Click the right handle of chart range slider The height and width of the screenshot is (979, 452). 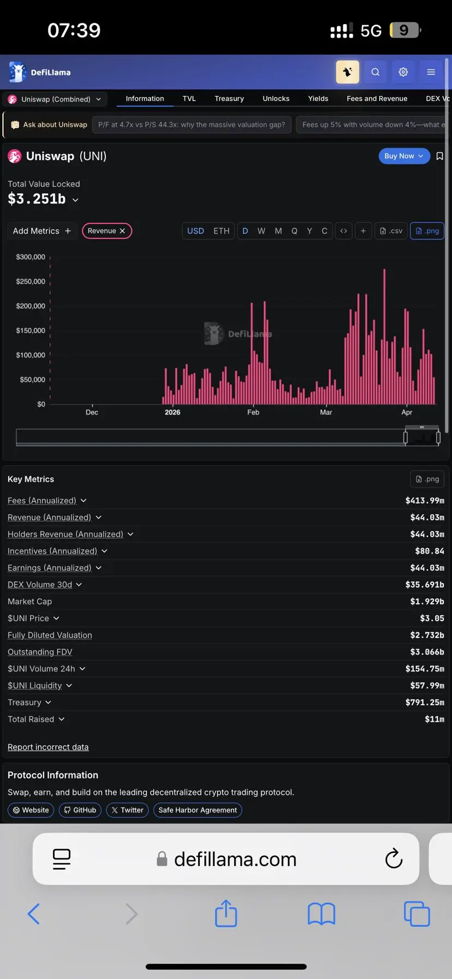click(438, 437)
